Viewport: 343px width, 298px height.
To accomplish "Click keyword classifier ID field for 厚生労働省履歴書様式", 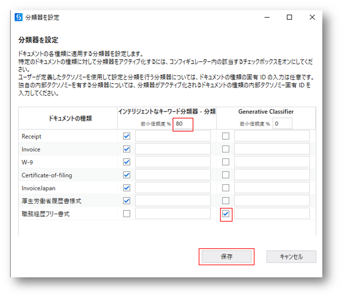I will click(173, 201).
